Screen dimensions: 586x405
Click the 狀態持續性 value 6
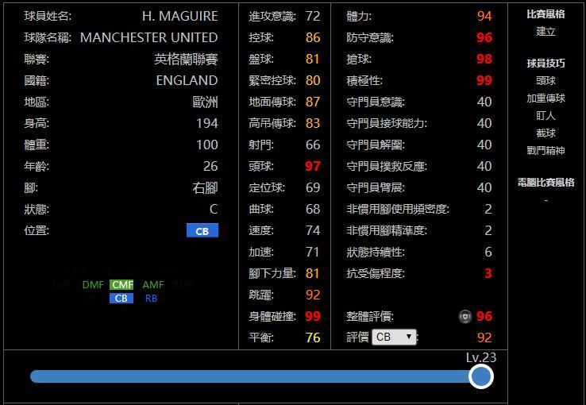point(488,253)
